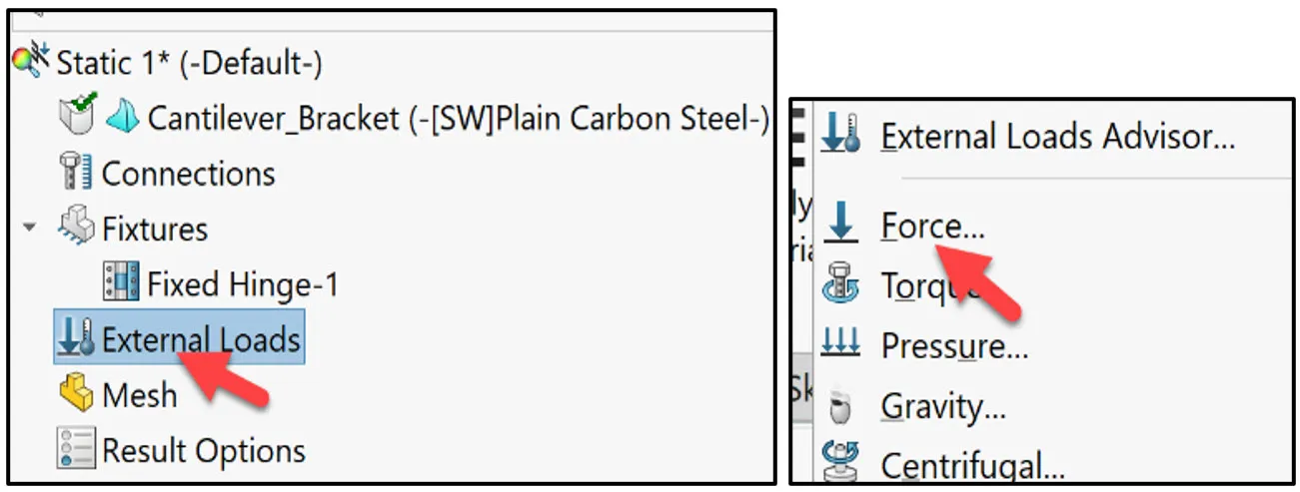This screenshot has height=492, width=1300.
Task: Click the Static 1 study icon
Action: (31, 62)
